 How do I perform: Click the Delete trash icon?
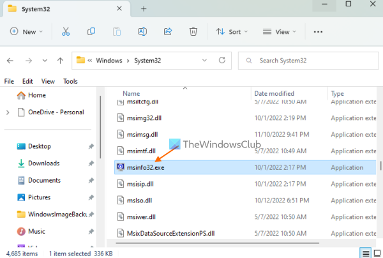[x=193, y=31]
